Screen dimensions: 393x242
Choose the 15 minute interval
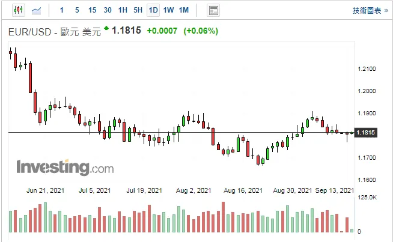click(x=92, y=10)
